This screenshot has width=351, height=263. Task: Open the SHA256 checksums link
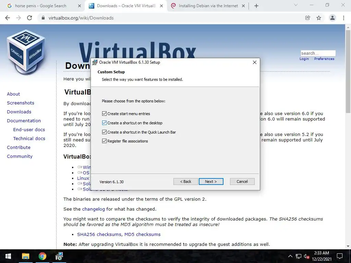tap(100, 234)
